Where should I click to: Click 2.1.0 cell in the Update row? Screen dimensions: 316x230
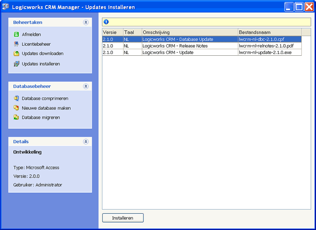[x=113, y=52]
